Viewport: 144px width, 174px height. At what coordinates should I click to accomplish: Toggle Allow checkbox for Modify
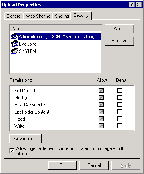(101, 97)
